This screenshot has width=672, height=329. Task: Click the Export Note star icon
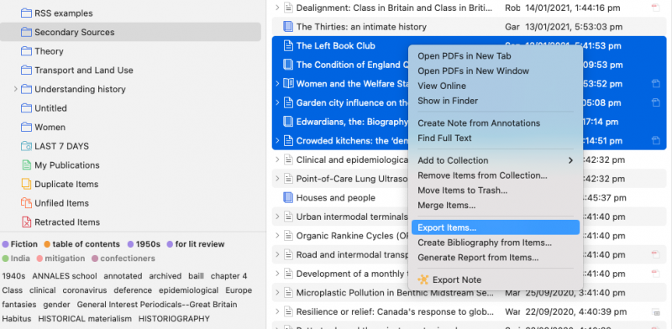423,279
